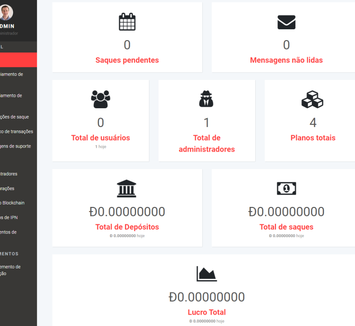Open the withdrawal requests sidebar item
This screenshot has height=326, width=355.
(17, 117)
